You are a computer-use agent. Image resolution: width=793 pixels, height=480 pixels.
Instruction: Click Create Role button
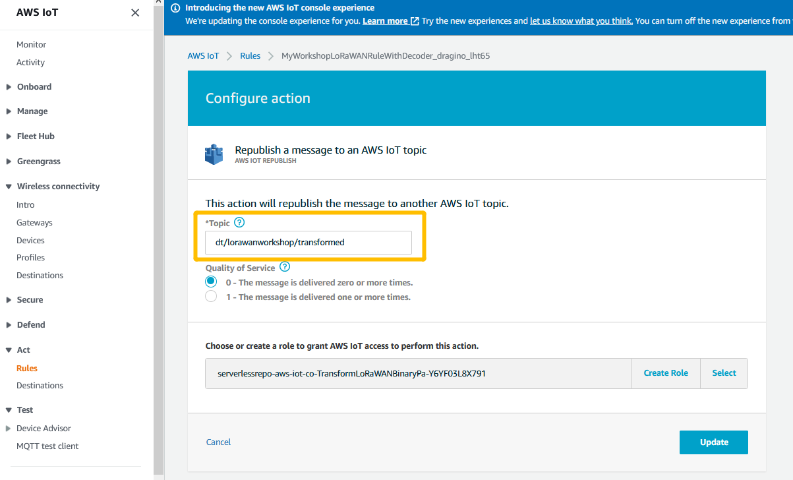click(x=666, y=373)
